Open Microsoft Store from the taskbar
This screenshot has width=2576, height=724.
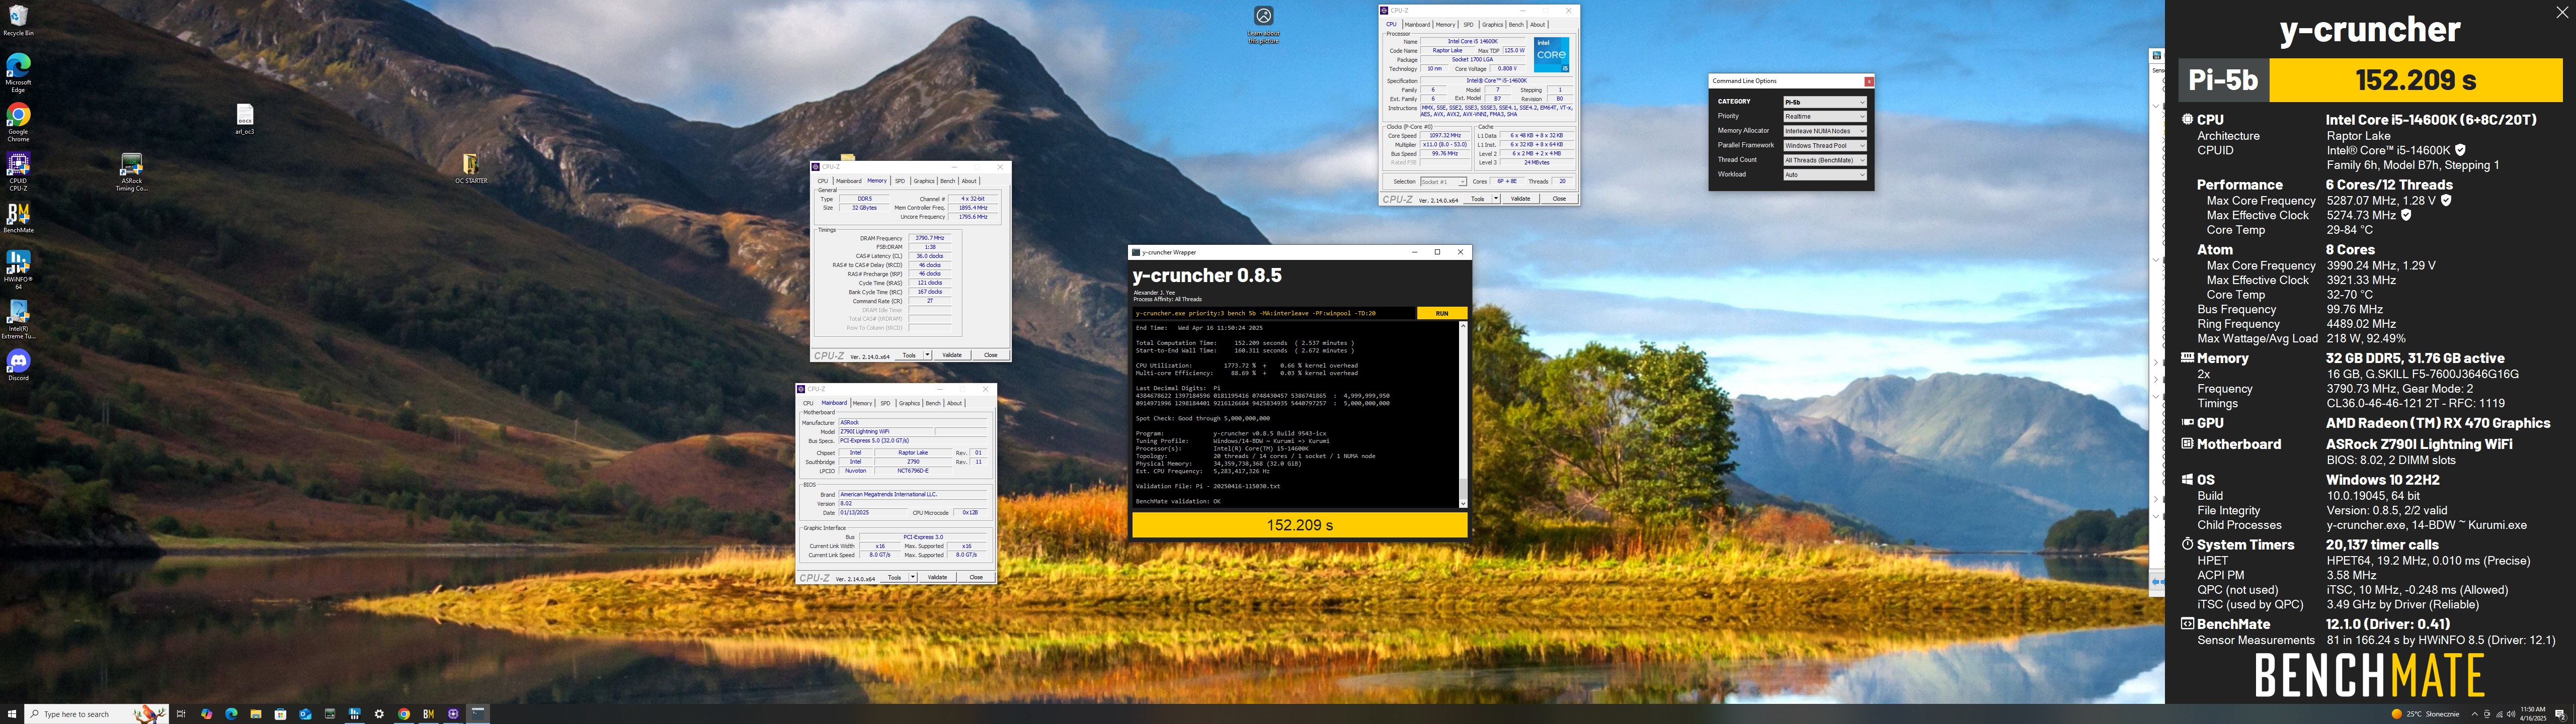(281, 714)
